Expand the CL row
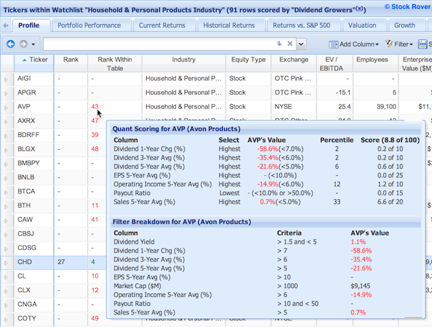Viewport: 432px width, 327px height. click(6, 277)
